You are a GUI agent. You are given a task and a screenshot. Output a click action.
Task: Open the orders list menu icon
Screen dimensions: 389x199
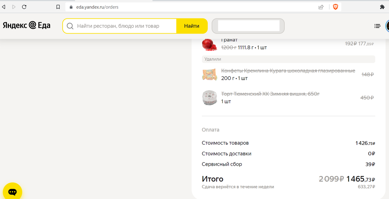[377, 26]
